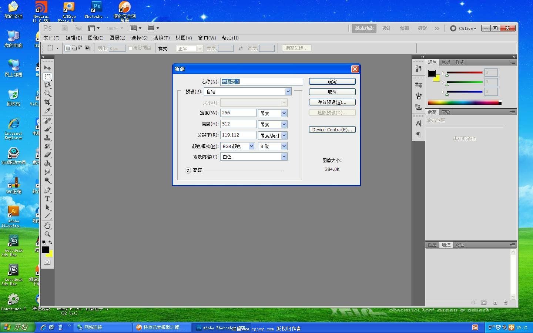
Task: Select the Smudge tool
Action: click(47, 172)
